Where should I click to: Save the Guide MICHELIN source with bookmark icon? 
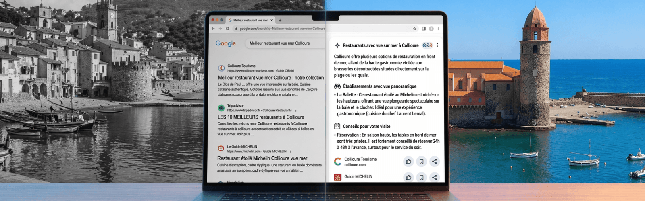coord(422,177)
